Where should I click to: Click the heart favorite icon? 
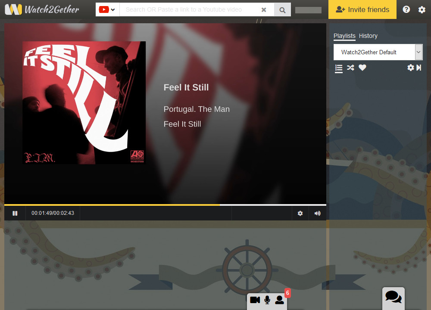coord(362,68)
